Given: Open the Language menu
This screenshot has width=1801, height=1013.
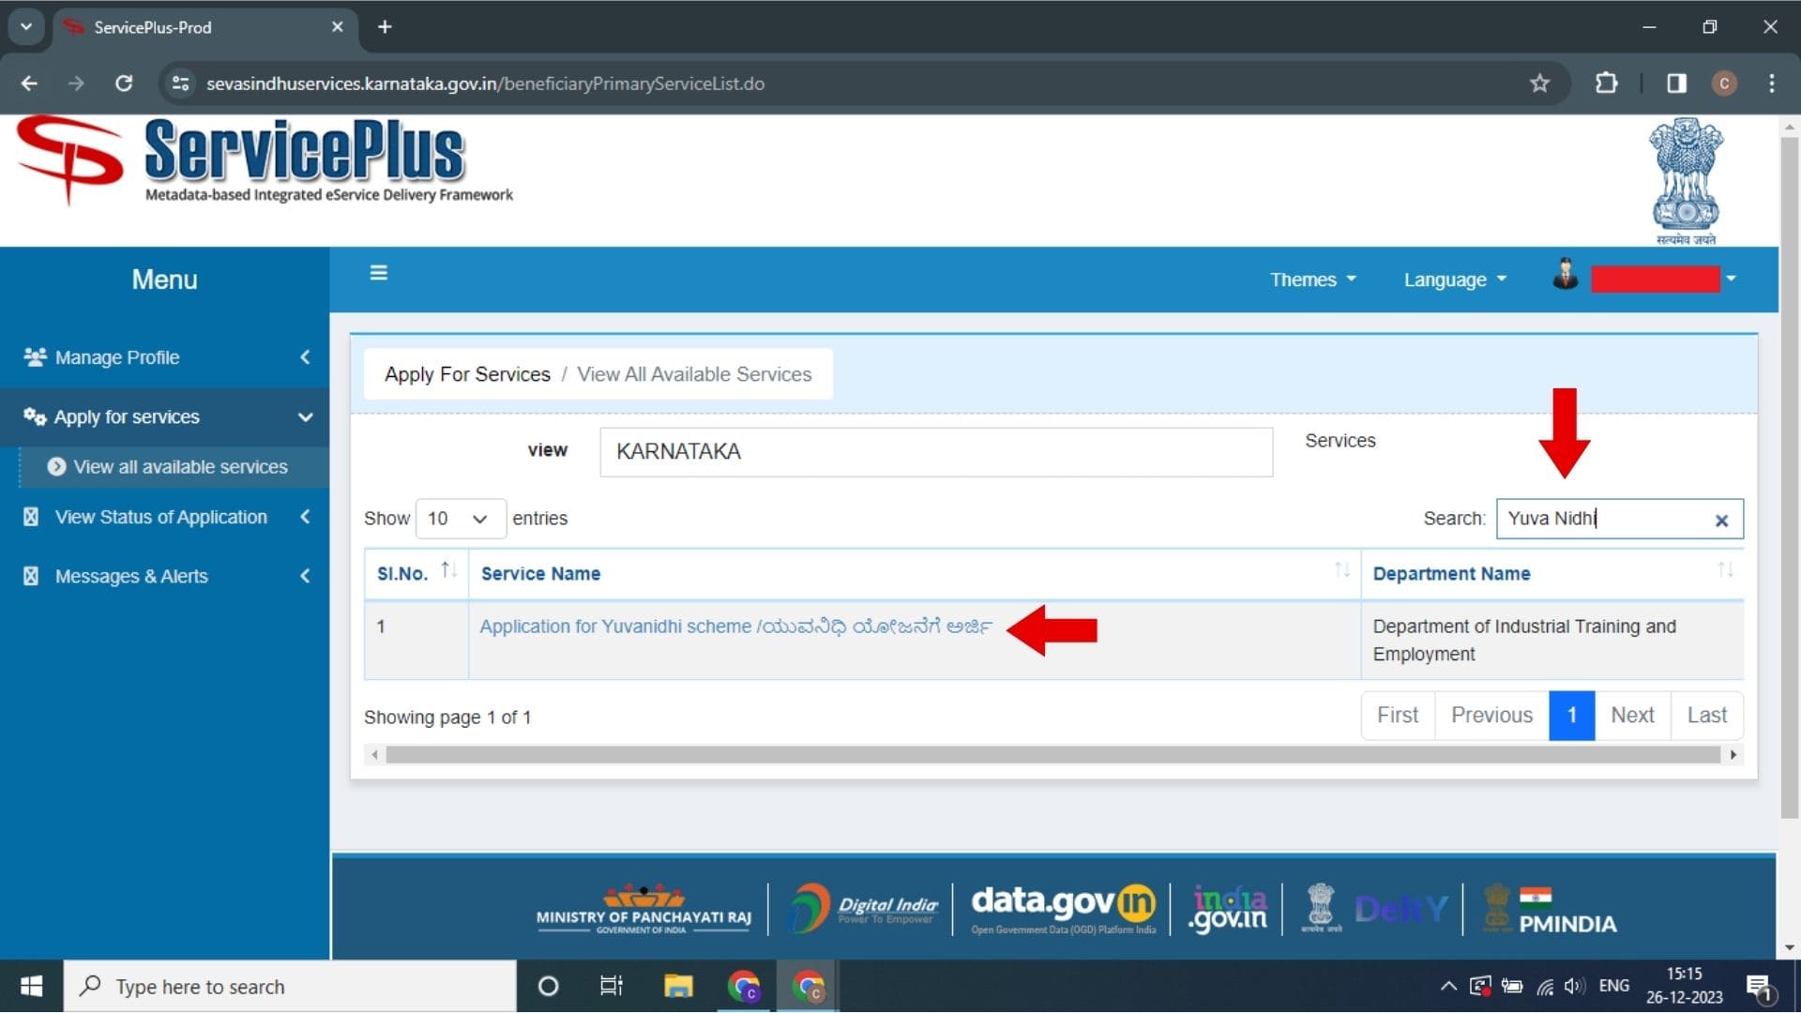Looking at the screenshot, I should (x=1452, y=279).
